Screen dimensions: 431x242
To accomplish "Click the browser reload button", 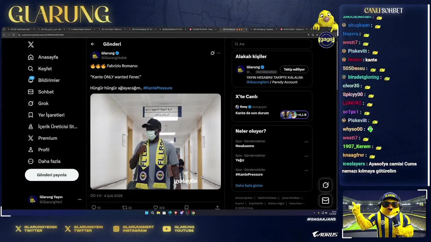I will (x=13, y=35).
